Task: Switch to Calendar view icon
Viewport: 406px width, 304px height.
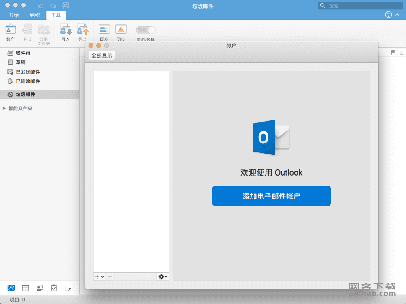Action: click(x=25, y=288)
